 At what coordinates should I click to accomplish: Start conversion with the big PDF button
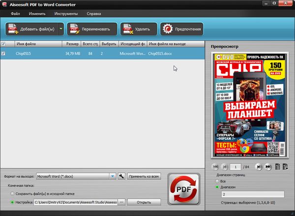[x=184, y=189]
